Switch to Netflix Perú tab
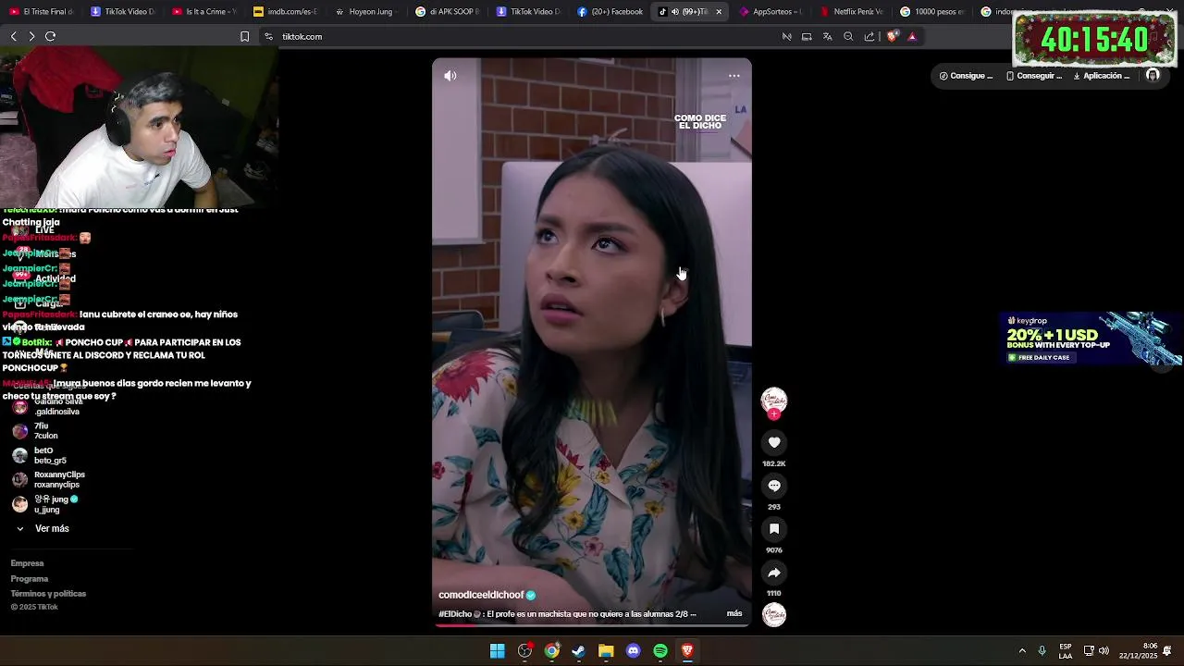 pos(852,12)
